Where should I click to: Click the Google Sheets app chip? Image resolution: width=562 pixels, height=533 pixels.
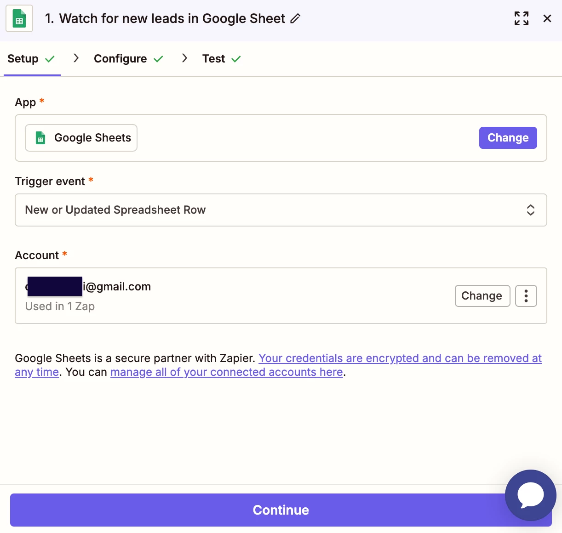pos(81,138)
